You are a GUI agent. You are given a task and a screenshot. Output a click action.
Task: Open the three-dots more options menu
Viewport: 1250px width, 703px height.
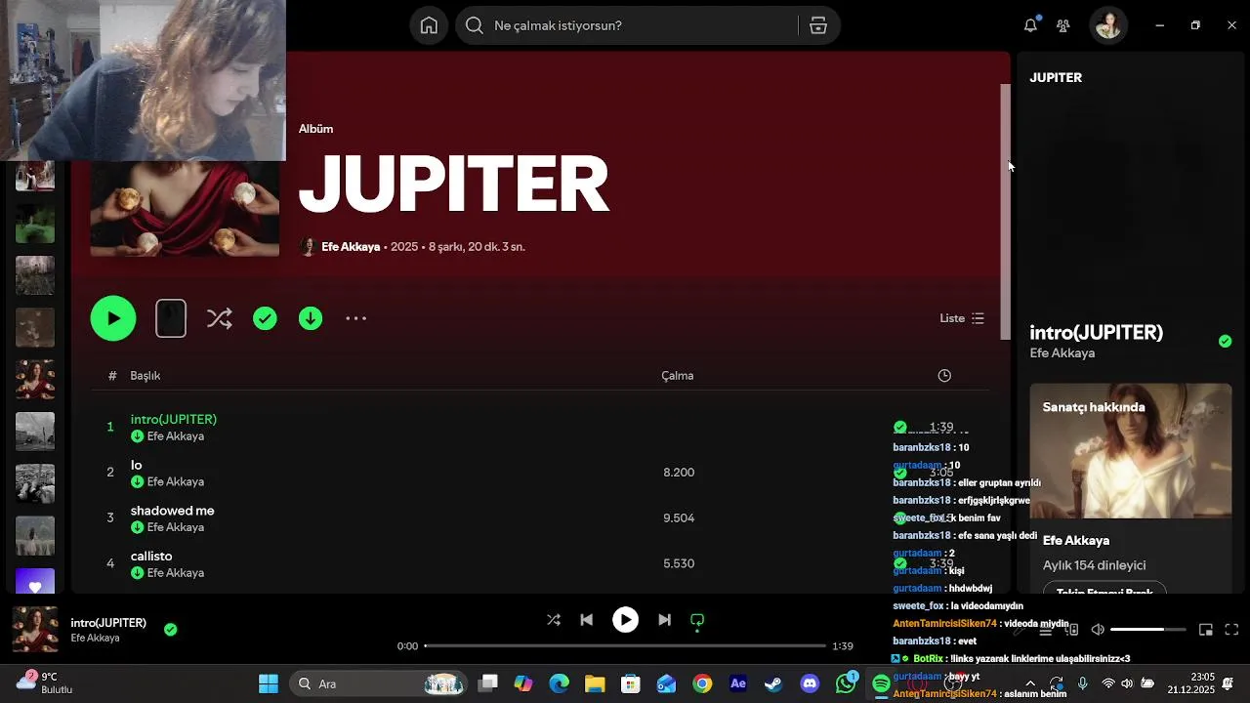(x=355, y=318)
